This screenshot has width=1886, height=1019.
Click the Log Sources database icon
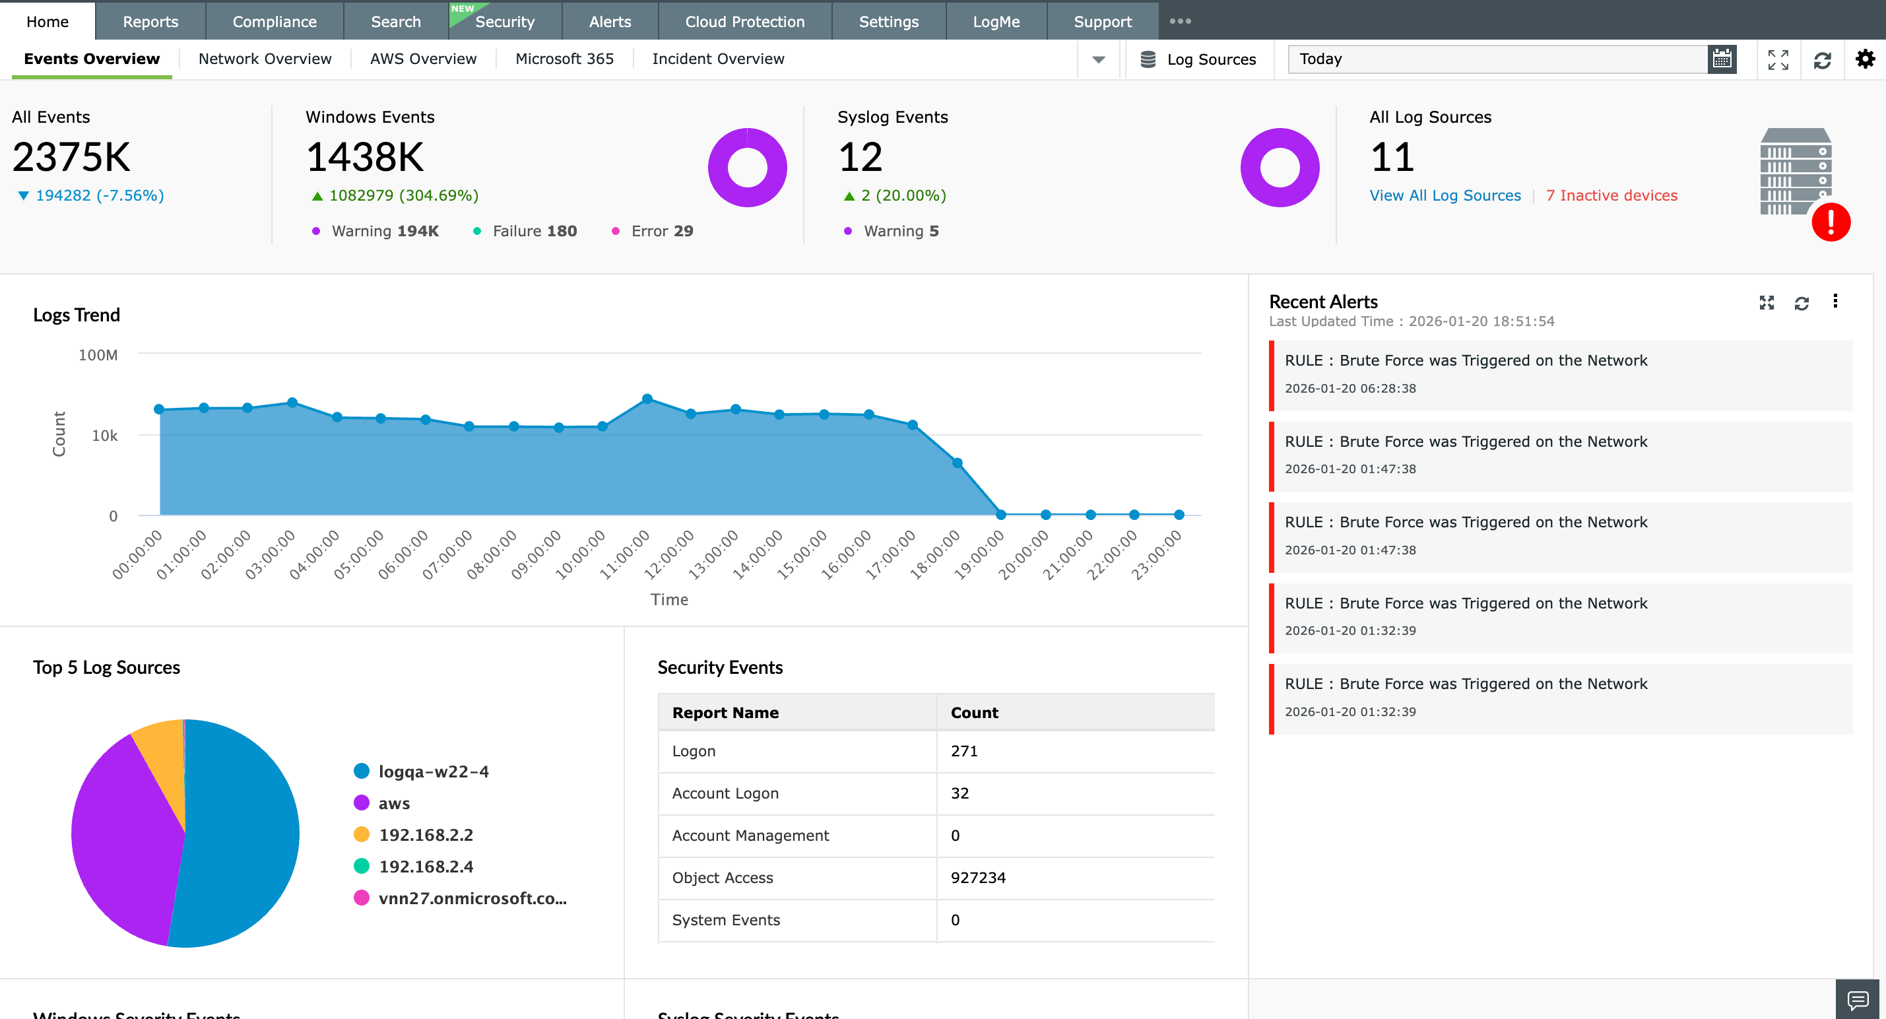pos(1148,59)
